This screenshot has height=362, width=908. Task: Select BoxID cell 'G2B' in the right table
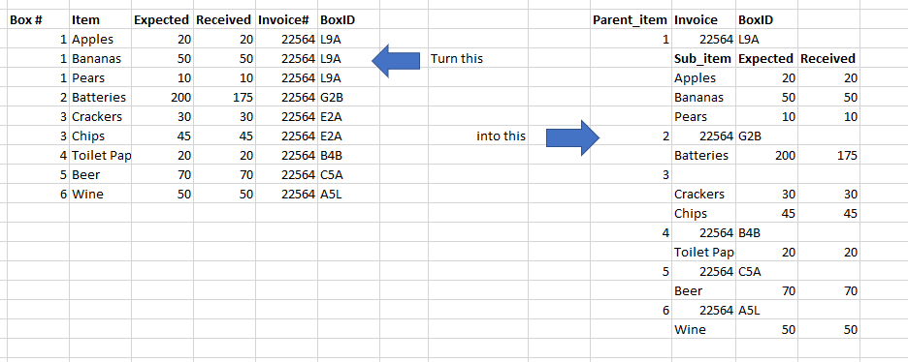pos(767,136)
